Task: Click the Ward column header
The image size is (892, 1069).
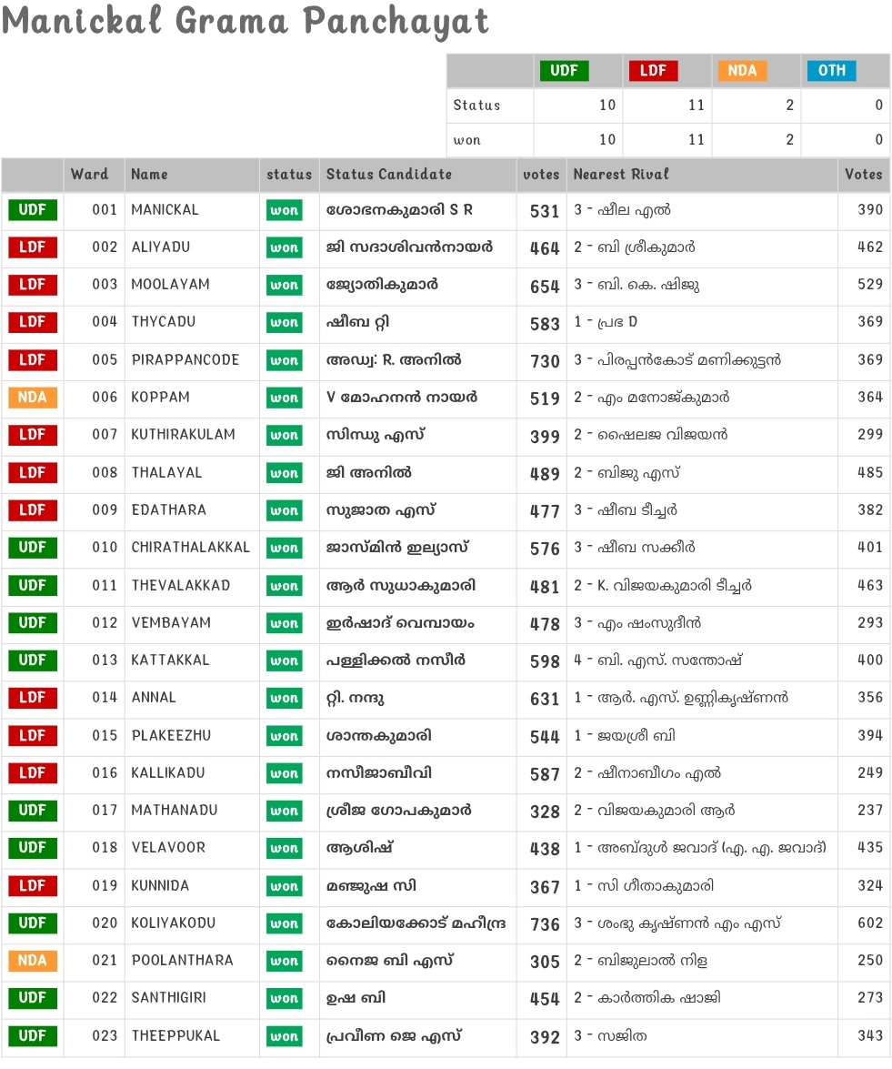Action: 90,174
